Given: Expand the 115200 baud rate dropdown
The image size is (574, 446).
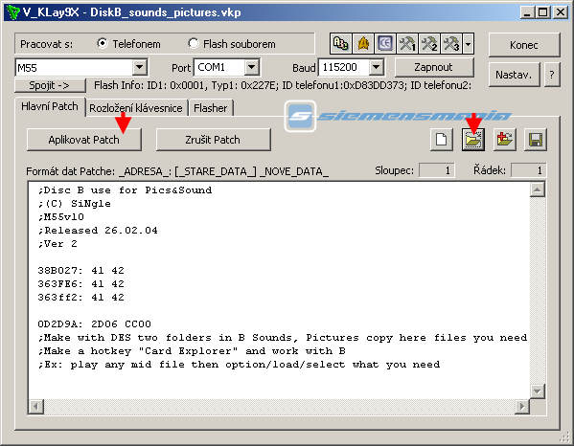Looking at the screenshot, I should point(376,67).
